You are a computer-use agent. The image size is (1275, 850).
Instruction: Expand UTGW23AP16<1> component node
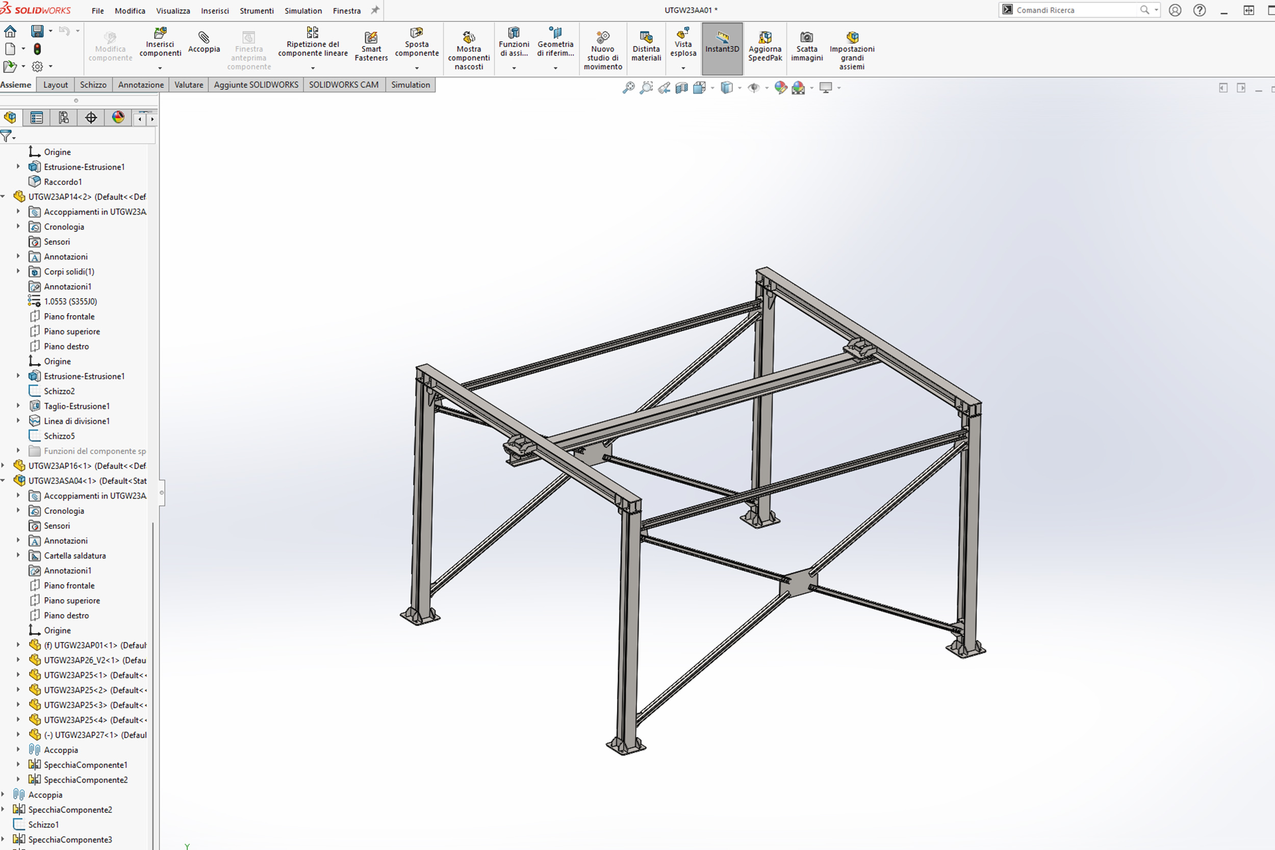[x=3, y=465]
